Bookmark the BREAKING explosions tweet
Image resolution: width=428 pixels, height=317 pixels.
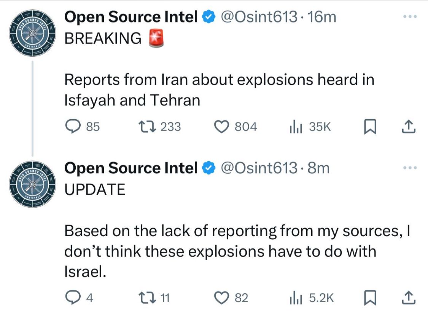click(369, 126)
